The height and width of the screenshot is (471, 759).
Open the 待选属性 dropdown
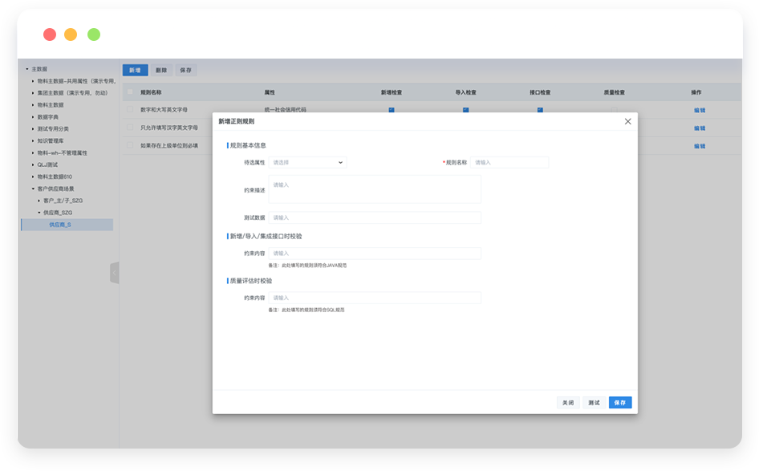[307, 162]
